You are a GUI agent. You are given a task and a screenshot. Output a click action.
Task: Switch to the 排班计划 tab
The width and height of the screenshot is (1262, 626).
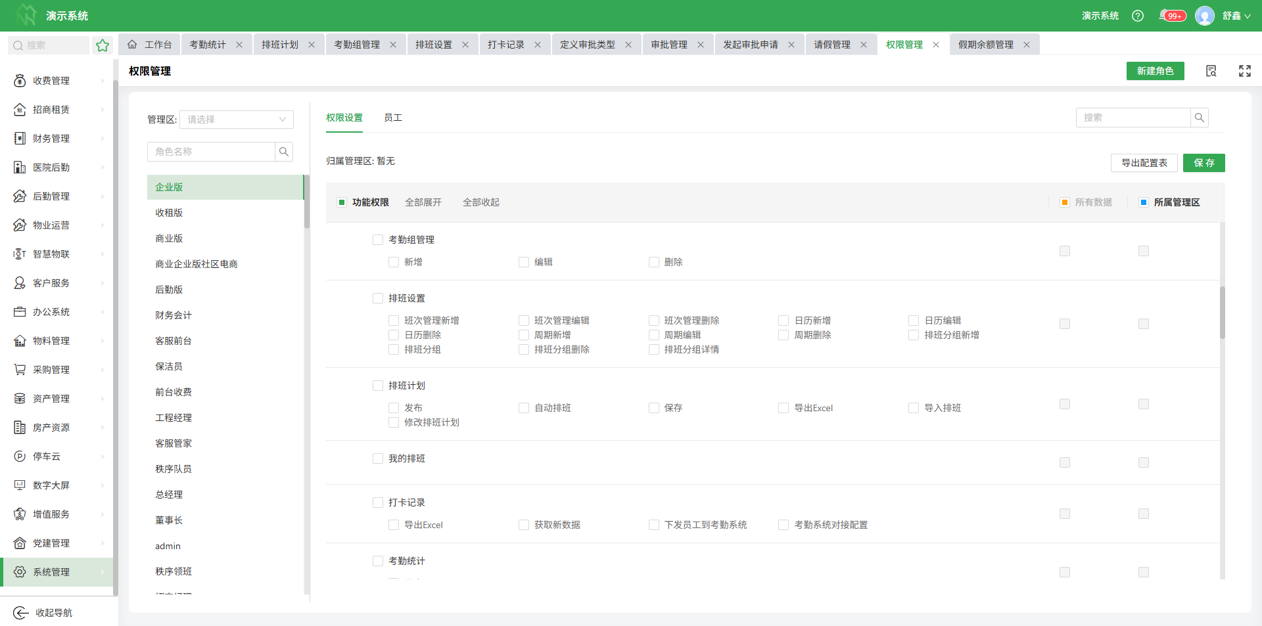click(280, 45)
